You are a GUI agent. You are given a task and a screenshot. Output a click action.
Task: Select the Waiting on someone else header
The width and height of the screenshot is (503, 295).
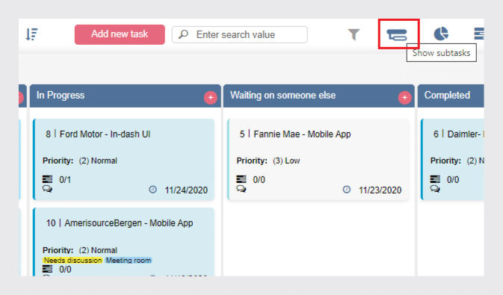tap(319, 96)
